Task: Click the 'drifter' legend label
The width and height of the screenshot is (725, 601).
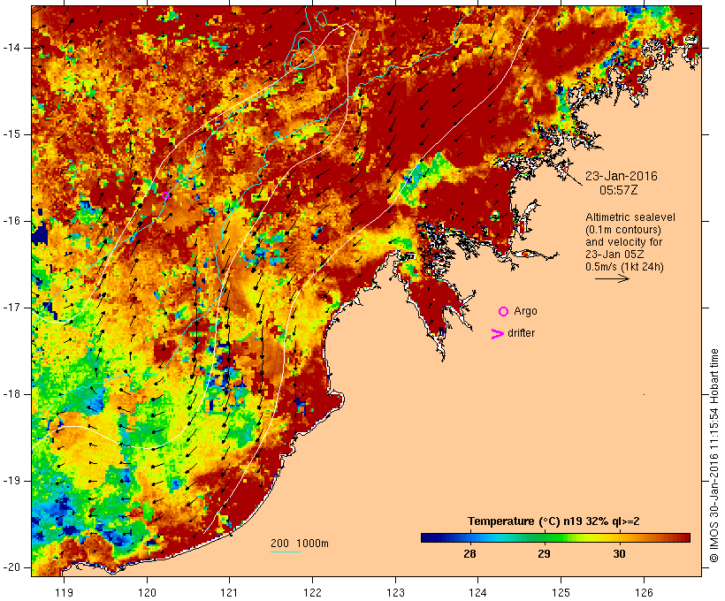Action: pyautogui.click(x=521, y=333)
